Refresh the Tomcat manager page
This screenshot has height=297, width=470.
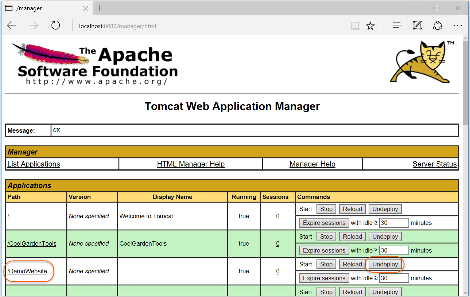(x=55, y=25)
